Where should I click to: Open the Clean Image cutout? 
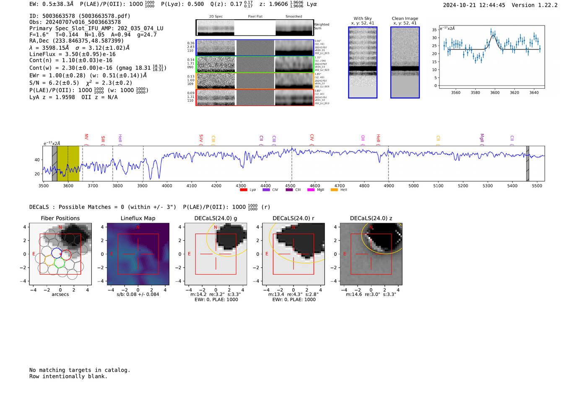pyautogui.click(x=405, y=62)
